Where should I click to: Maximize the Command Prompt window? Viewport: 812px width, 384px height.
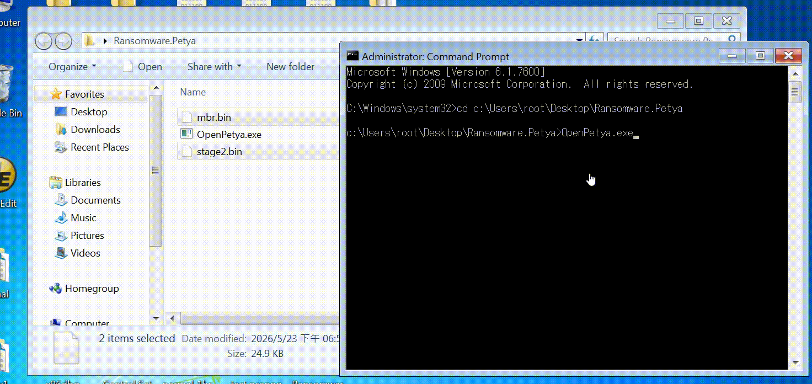coord(760,56)
